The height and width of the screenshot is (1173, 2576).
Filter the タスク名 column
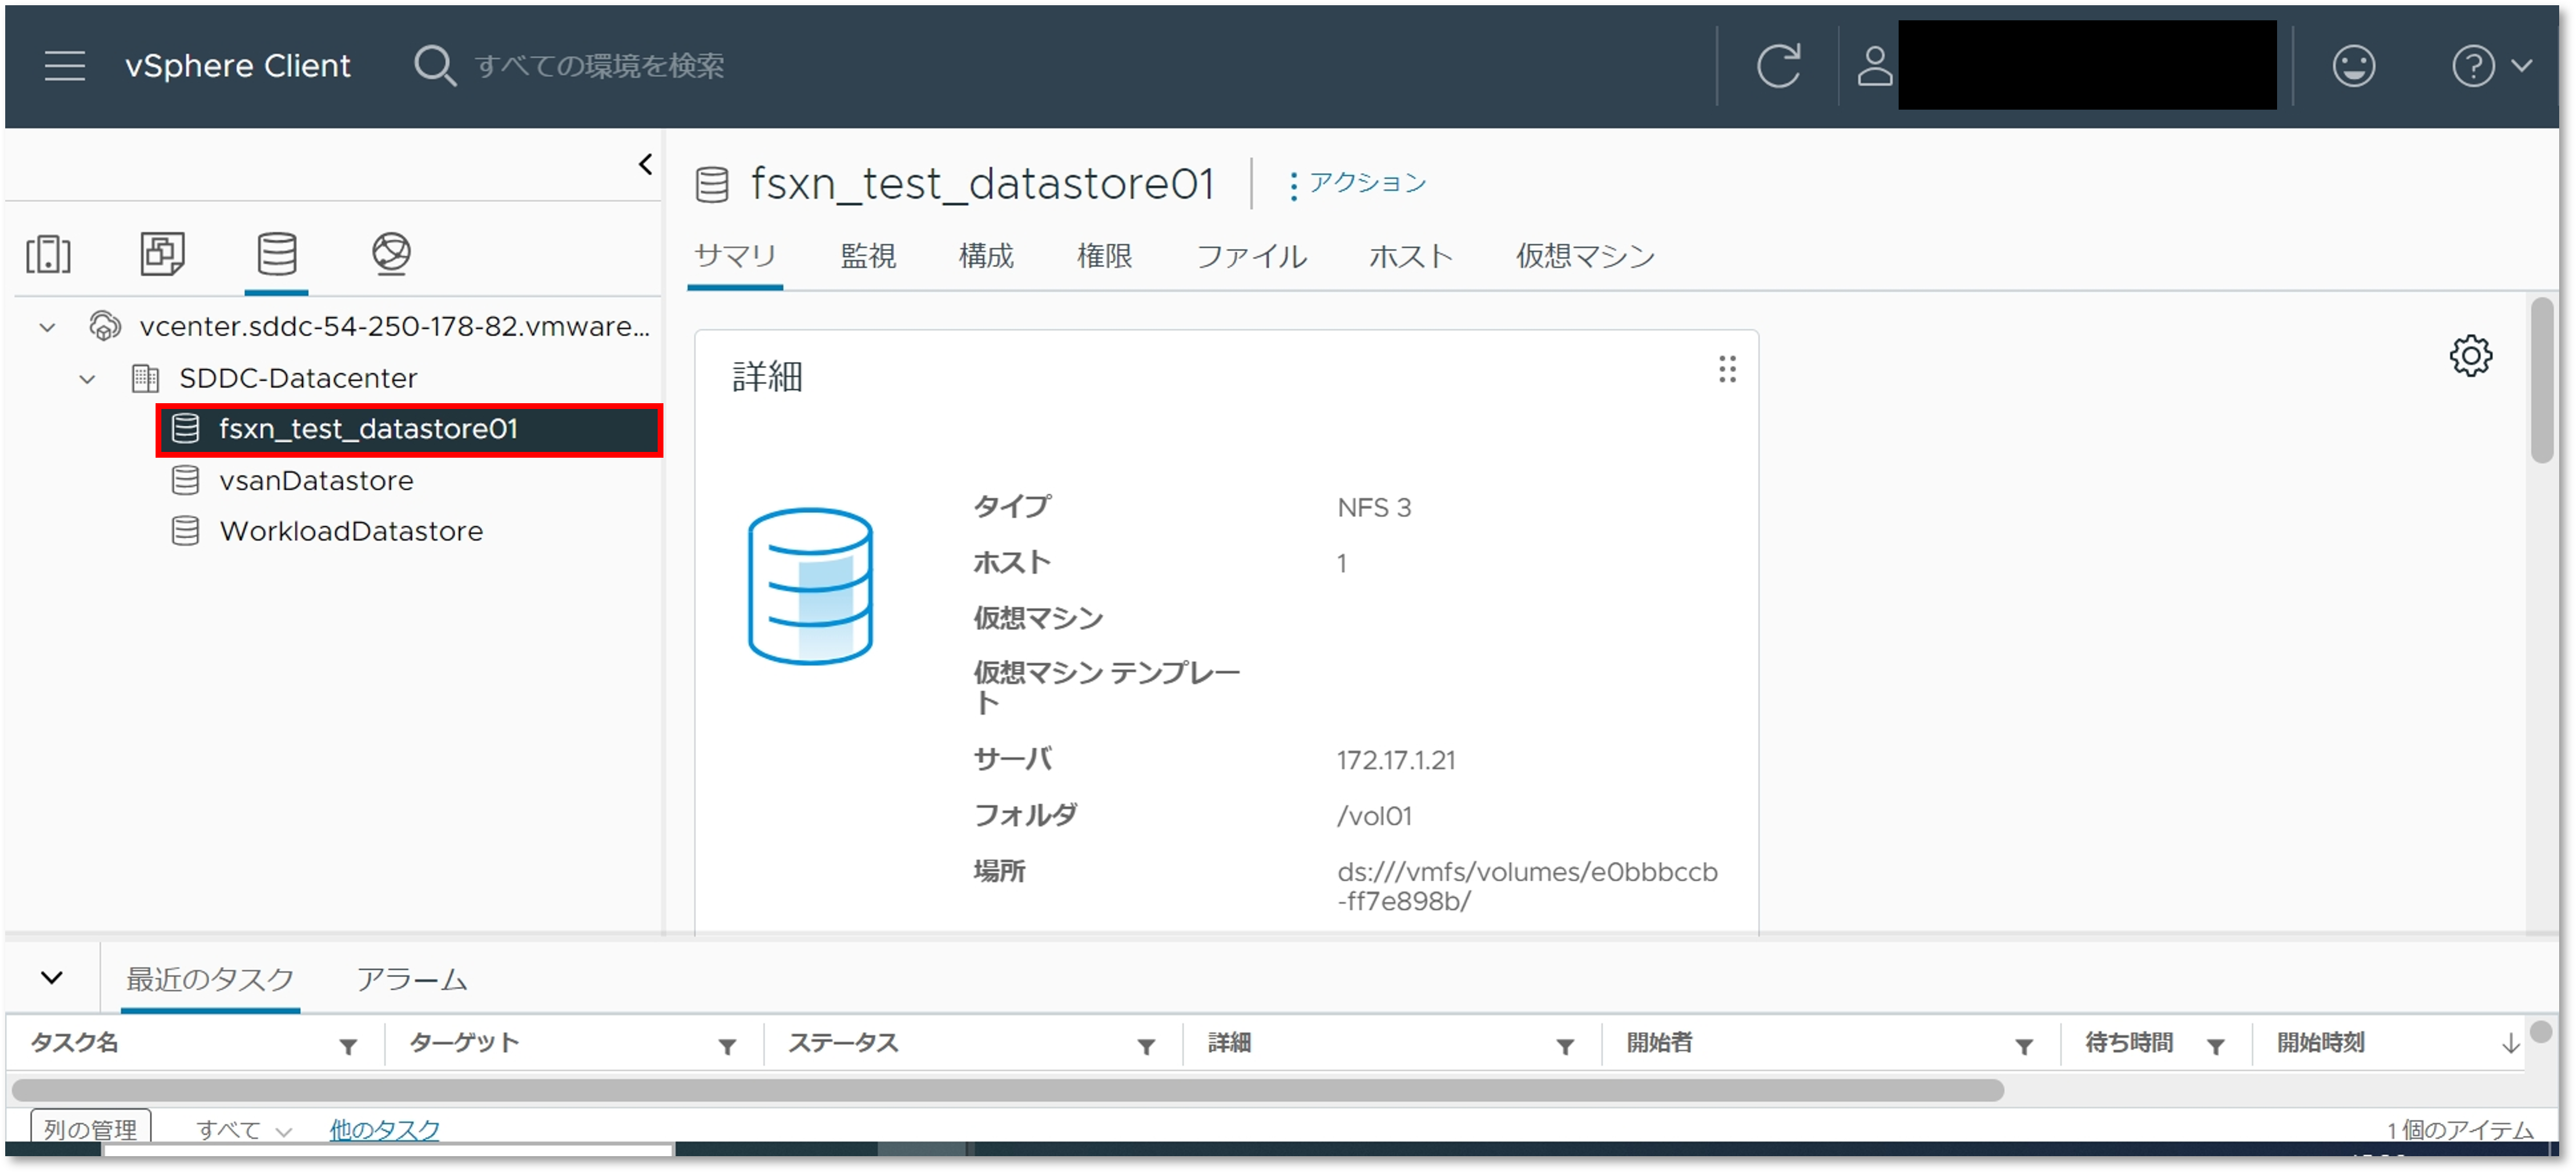pos(348,1046)
